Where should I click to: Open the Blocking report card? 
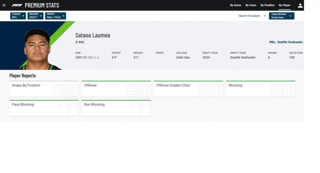261,89
